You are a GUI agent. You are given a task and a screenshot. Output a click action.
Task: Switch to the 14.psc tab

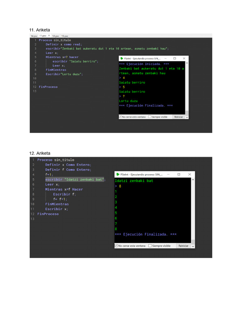(x=34, y=36)
